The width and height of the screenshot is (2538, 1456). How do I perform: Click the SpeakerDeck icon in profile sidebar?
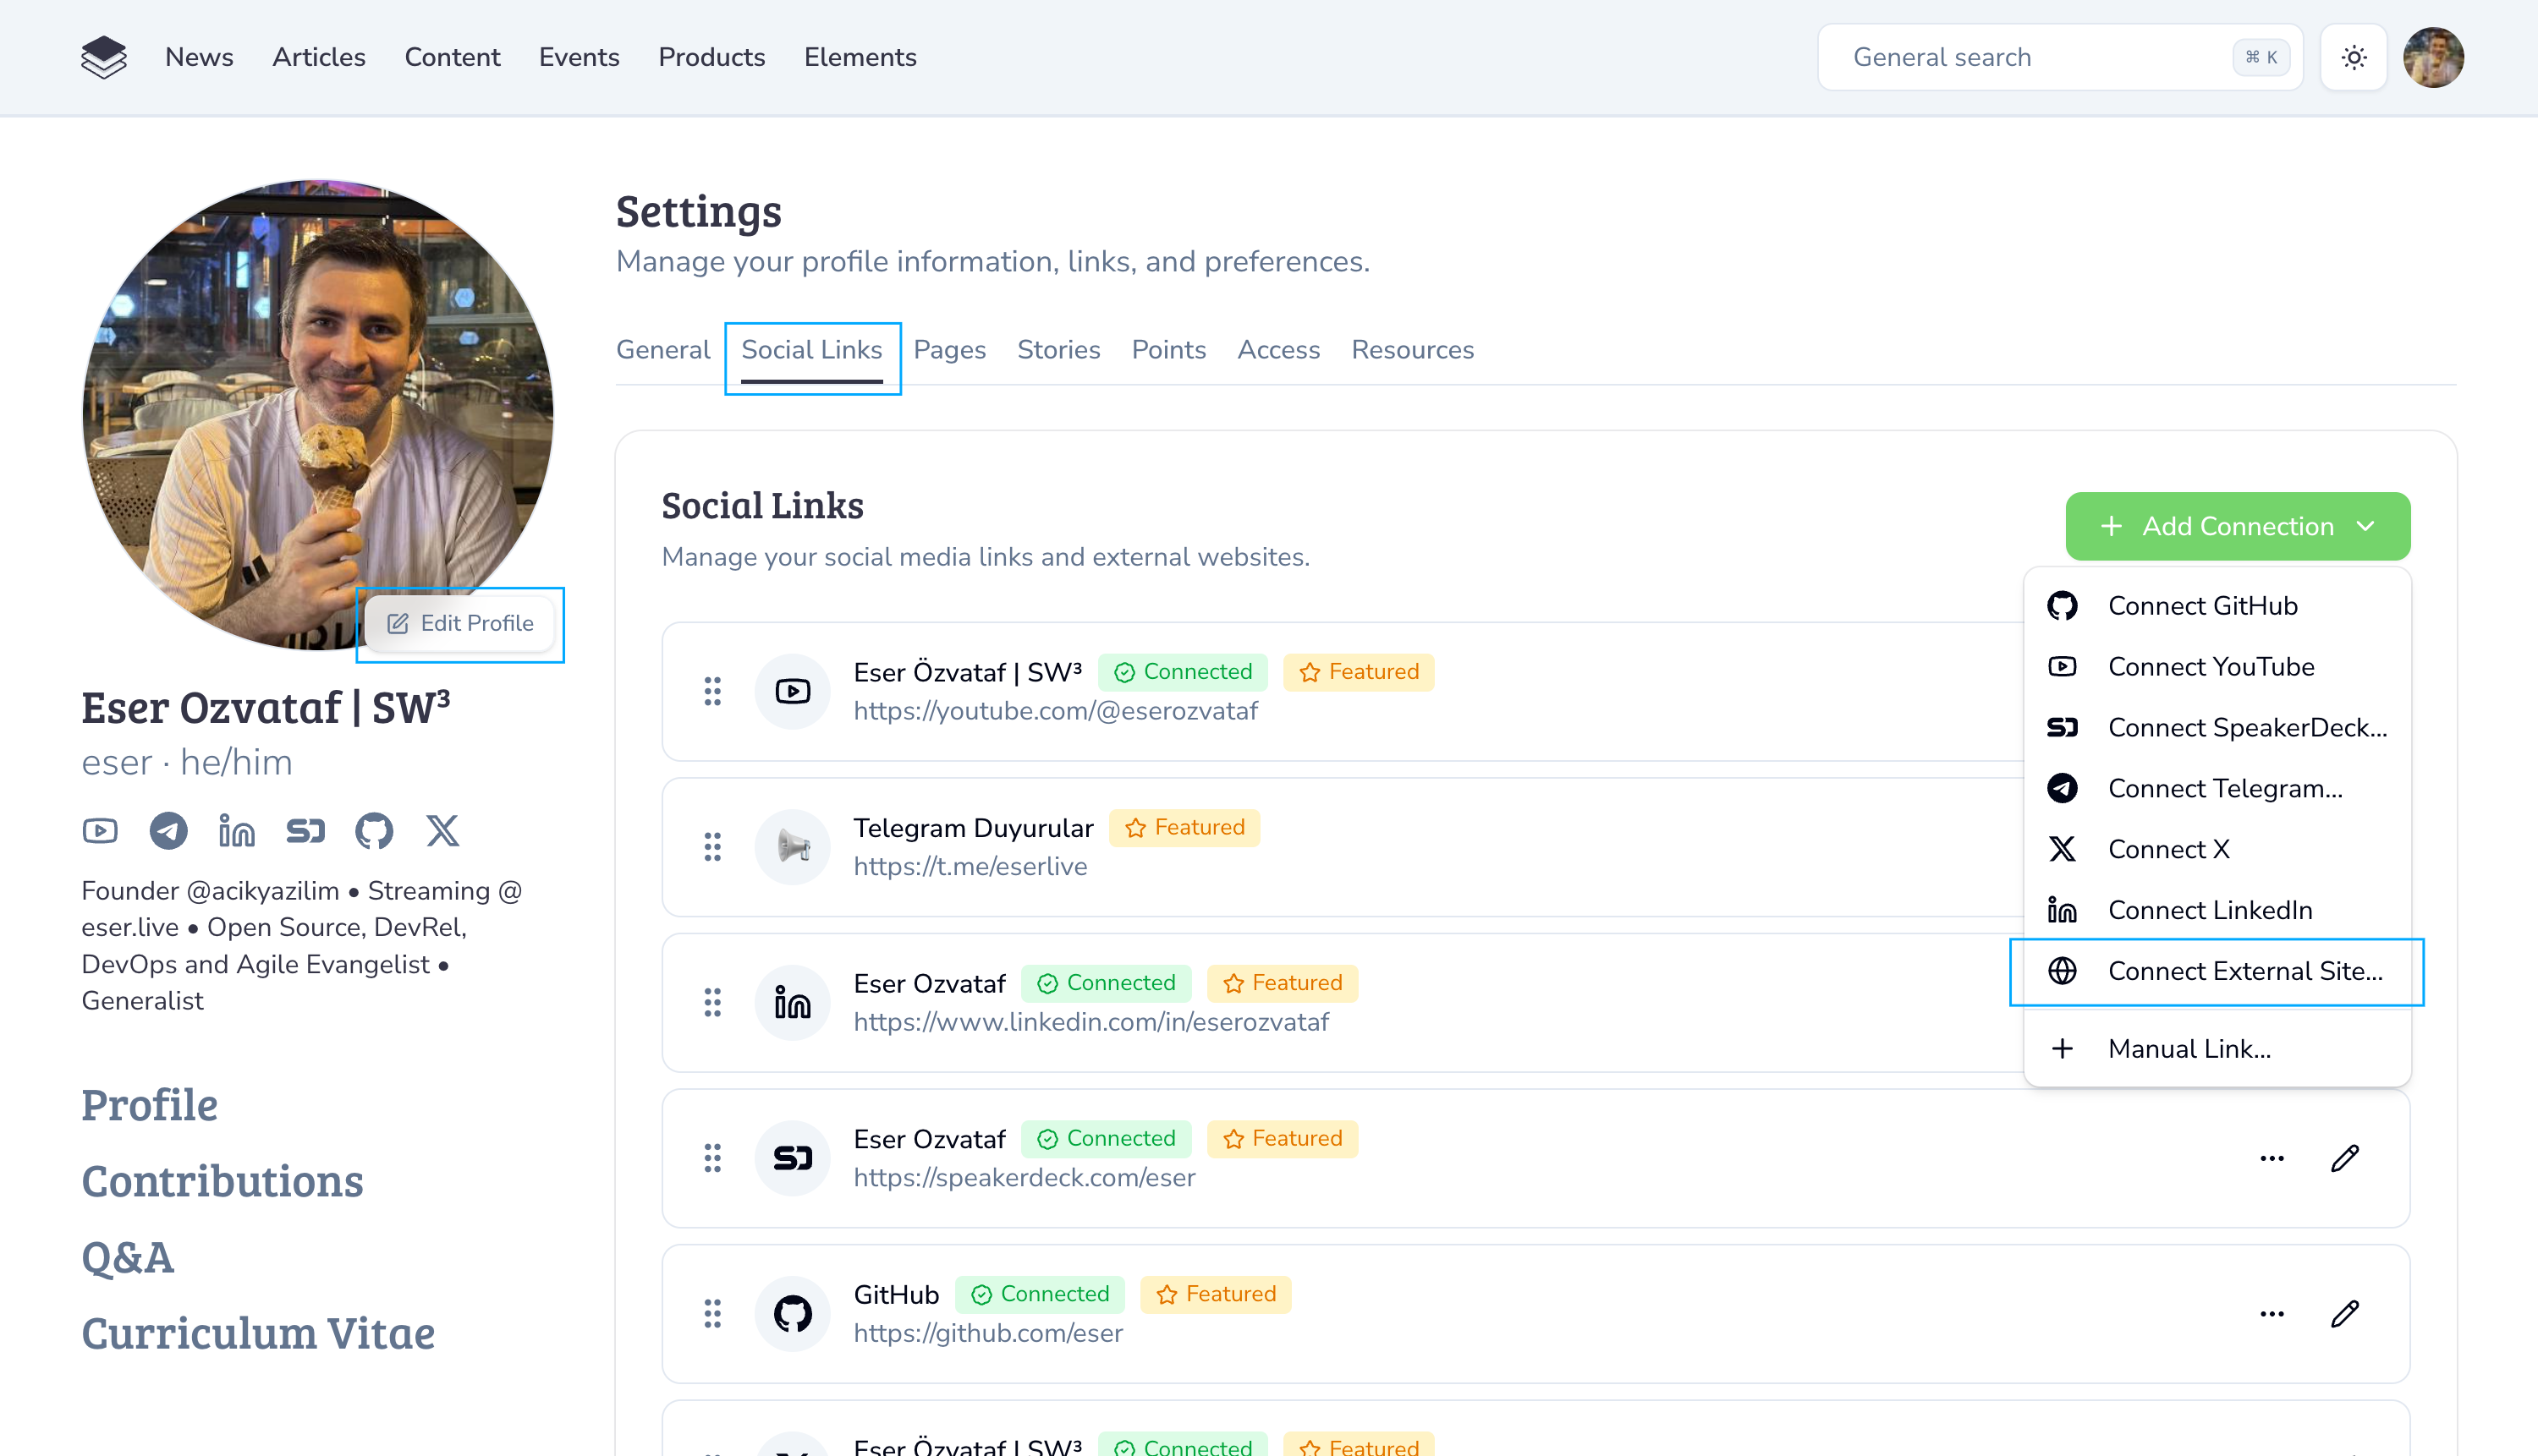click(305, 831)
